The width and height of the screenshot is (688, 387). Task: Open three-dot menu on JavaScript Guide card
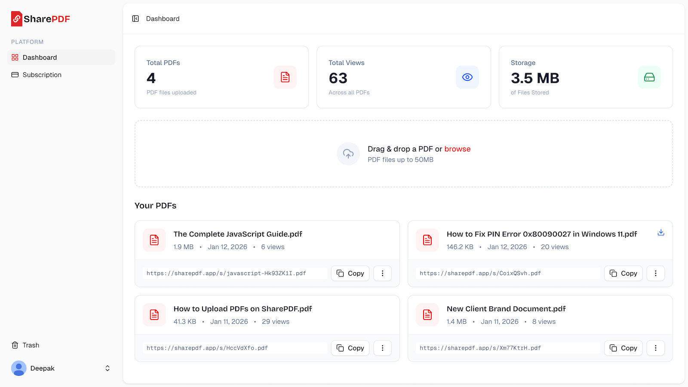[382, 273]
